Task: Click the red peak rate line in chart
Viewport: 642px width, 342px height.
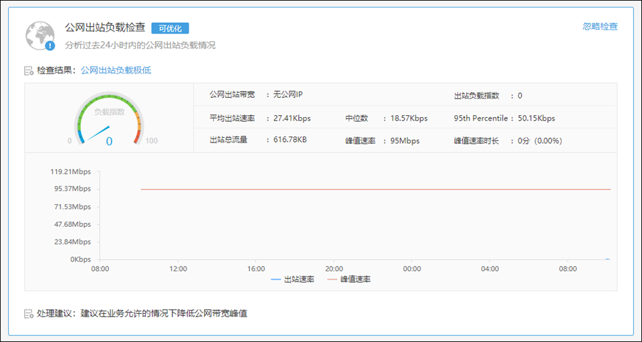Action: pyautogui.click(x=374, y=189)
